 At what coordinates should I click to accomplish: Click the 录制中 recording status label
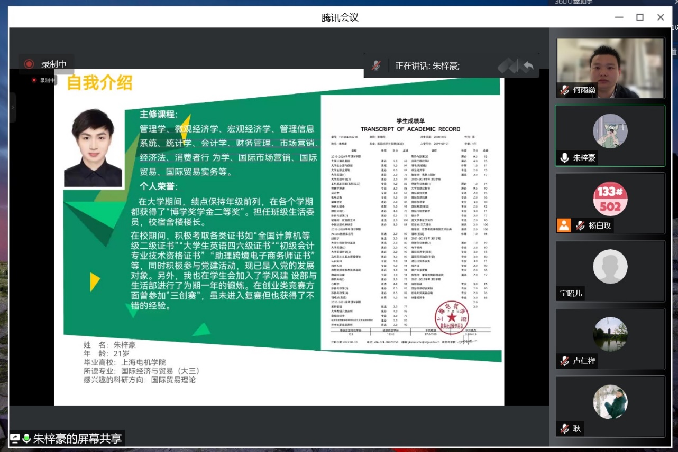coord(54,64)
